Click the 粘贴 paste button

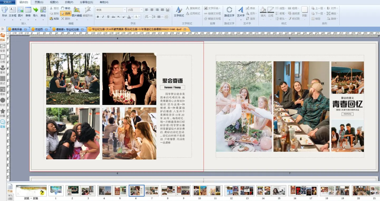(x=54, y=19)
